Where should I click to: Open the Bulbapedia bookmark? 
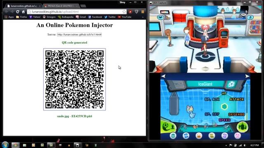pyautogui.click(x=66, y=17)
